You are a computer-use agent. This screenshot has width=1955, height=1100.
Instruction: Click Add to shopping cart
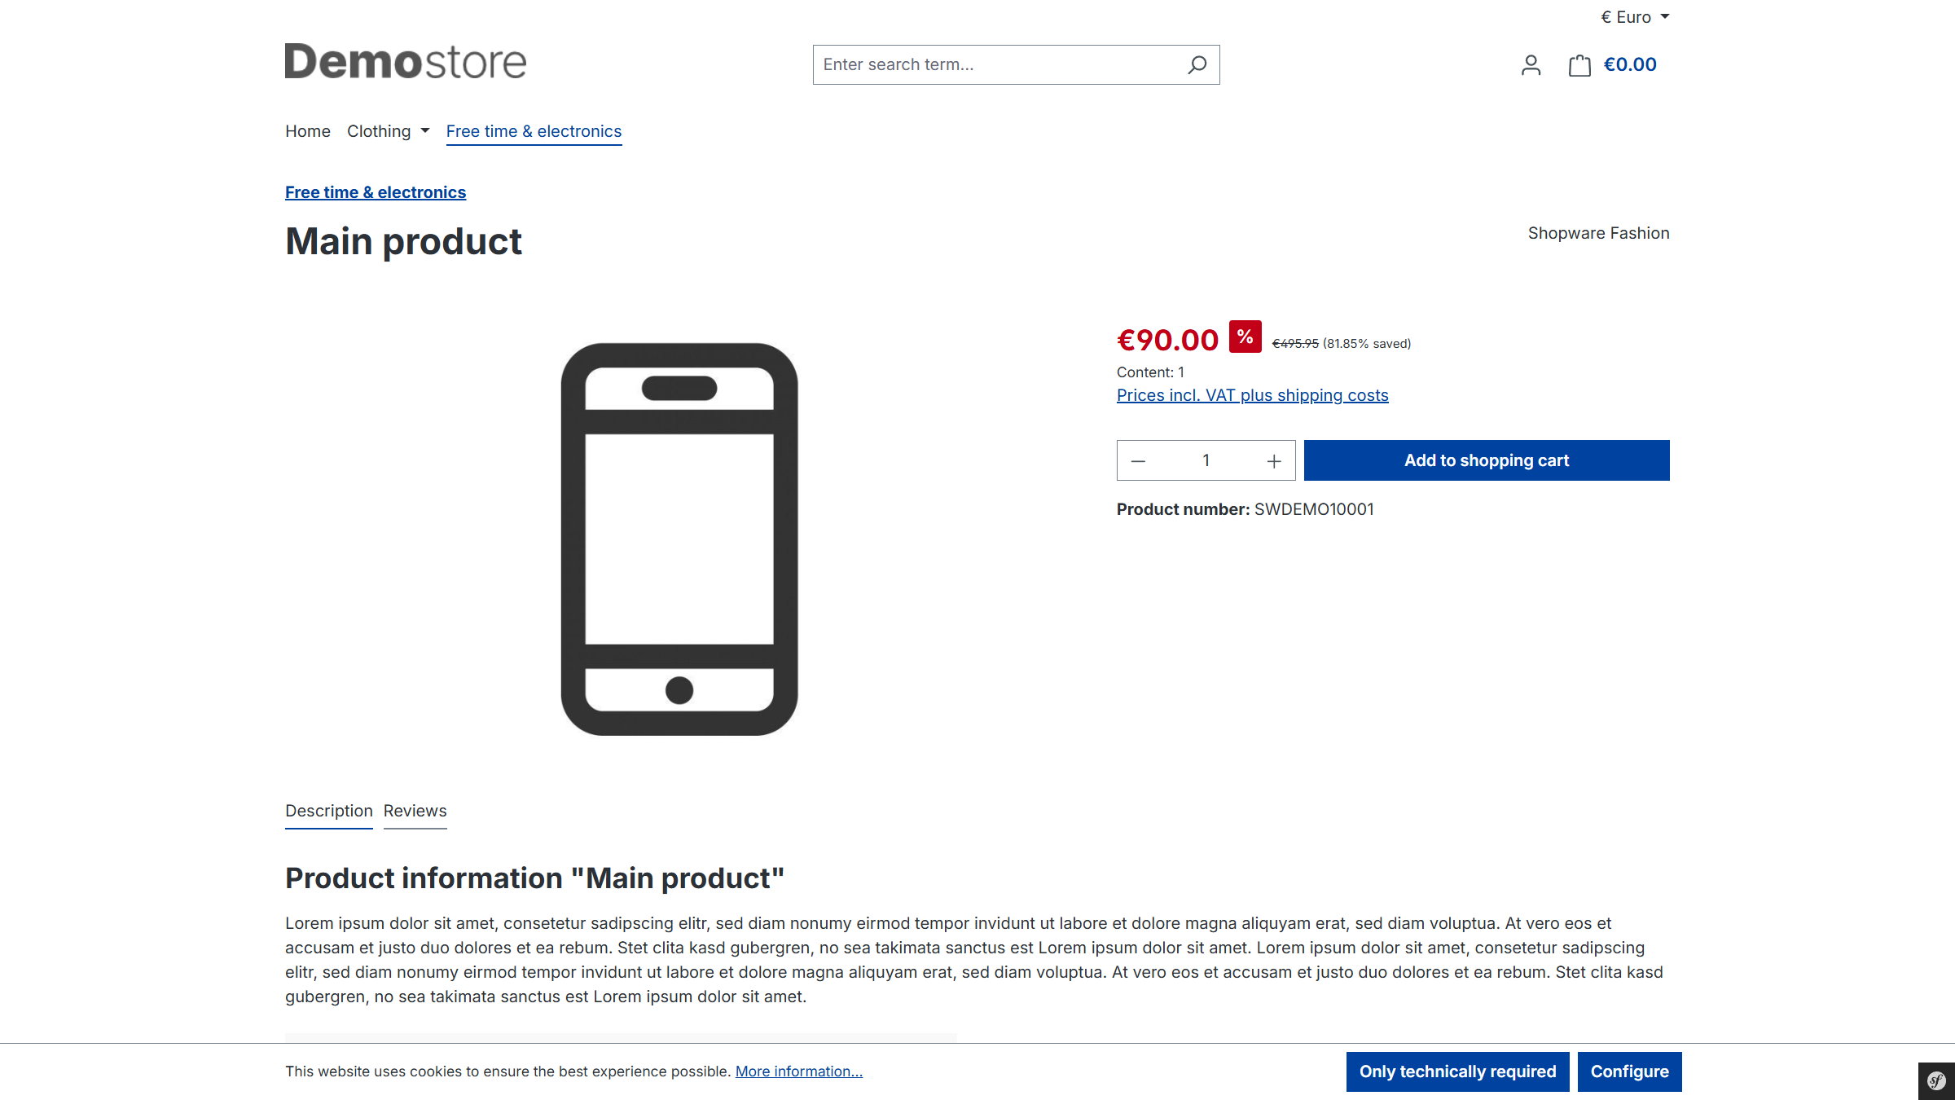(x=1486, y=460)
